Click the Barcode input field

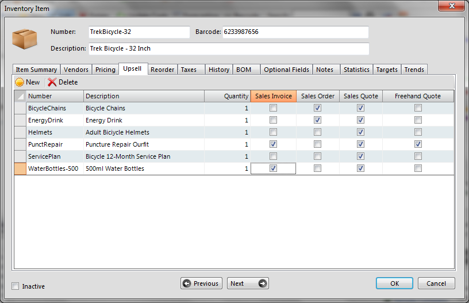(x=295, y=32)
